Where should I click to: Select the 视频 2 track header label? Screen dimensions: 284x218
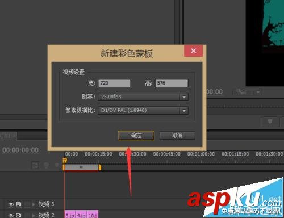47,215
